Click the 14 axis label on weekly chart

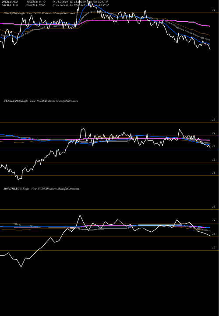[x=214, y=133]
